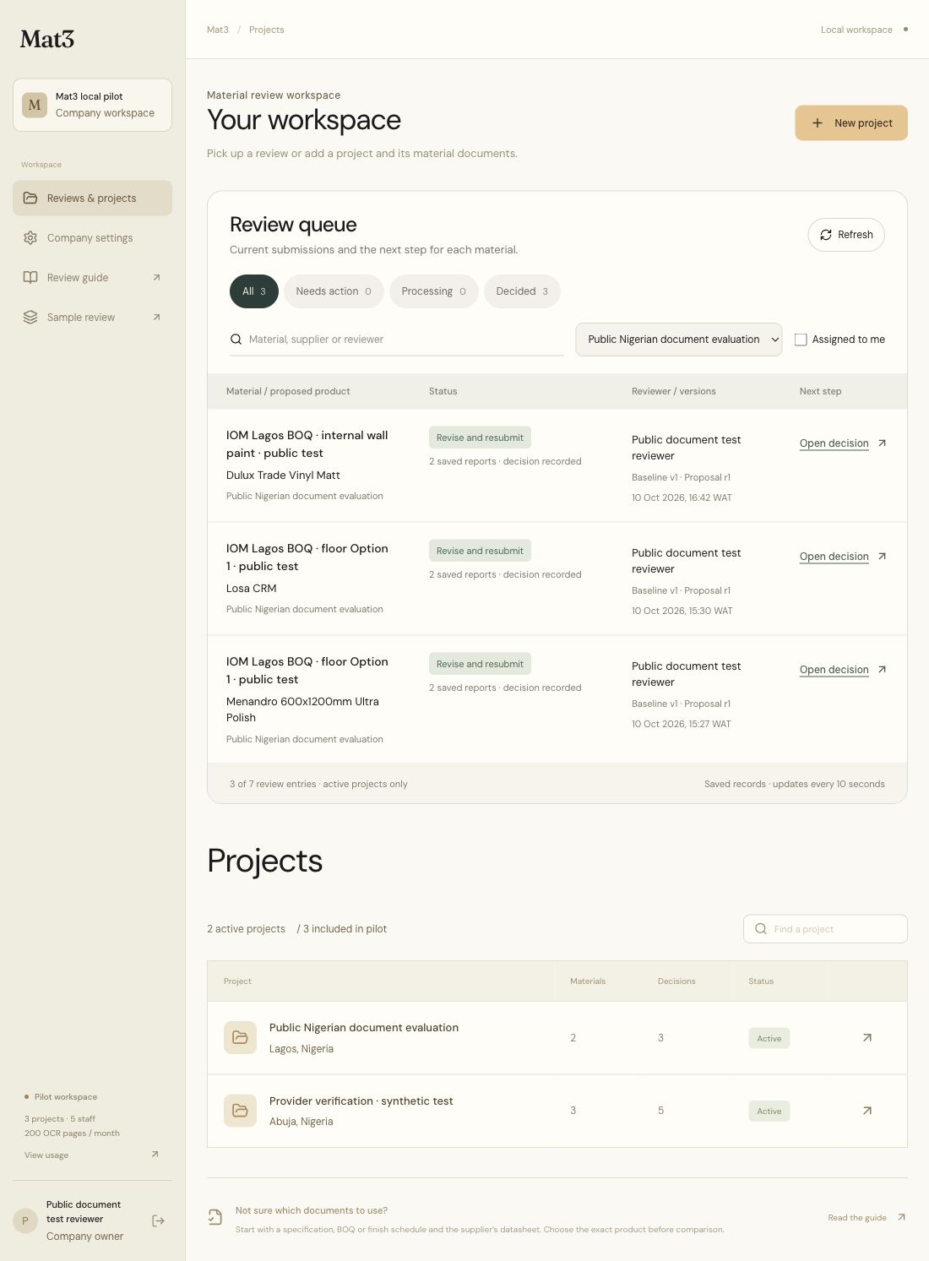Screen dimensions: 929x1261
Task: Open the Mat3 local pilot workspace card
Action: (x=92, y=105)
